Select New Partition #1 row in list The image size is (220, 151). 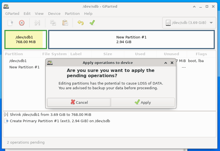[109, 67]
